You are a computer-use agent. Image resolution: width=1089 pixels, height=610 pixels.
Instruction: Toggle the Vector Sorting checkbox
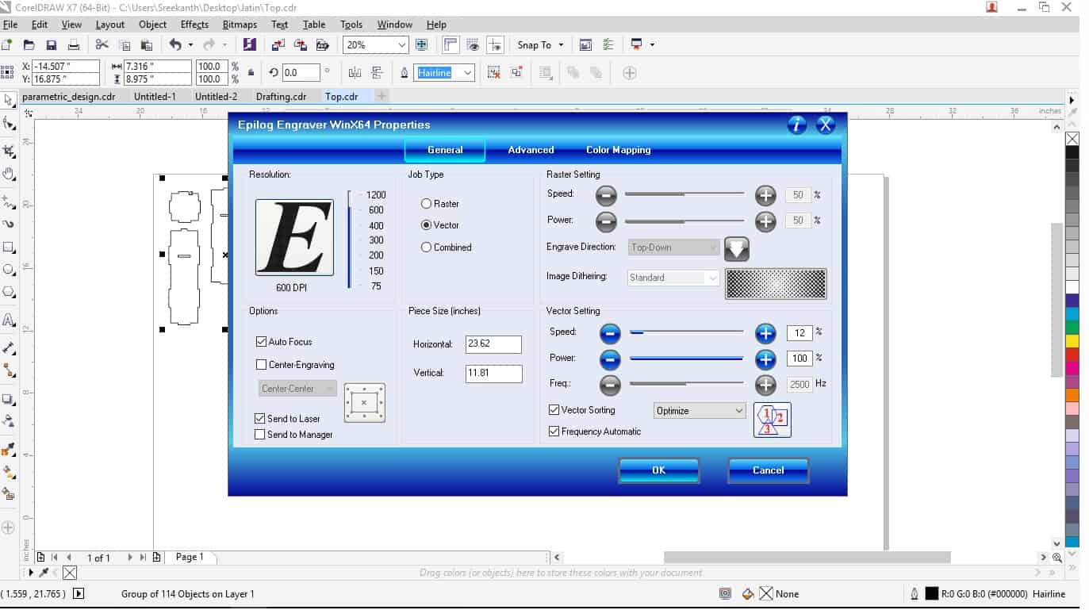554,410
